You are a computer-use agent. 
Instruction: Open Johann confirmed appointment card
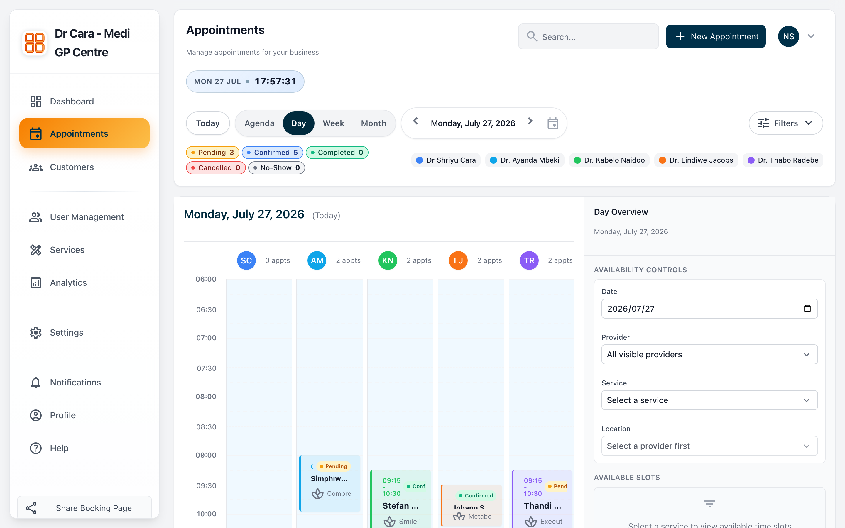tap(471, 505)
